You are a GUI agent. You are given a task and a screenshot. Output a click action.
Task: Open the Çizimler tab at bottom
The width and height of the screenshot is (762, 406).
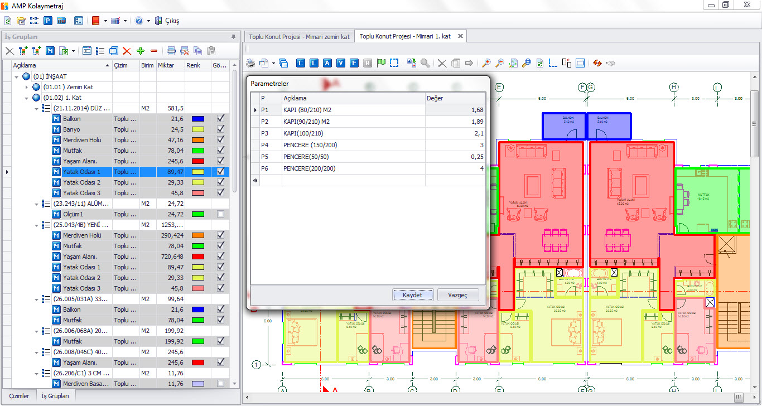tap(19, 396)
